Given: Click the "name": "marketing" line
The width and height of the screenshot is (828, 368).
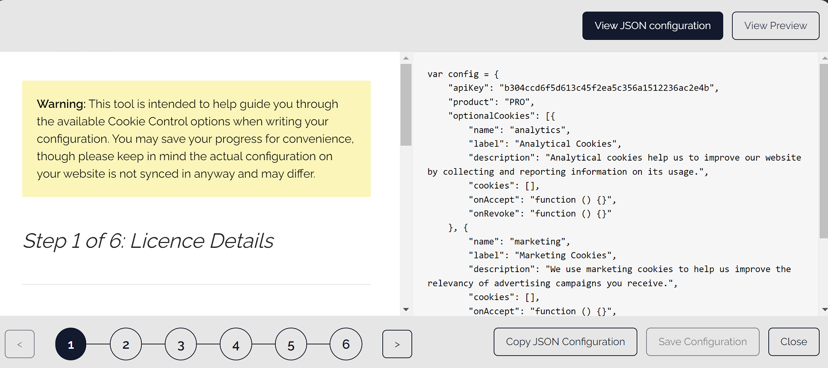Looking at the screenshot, I should pos(519,242).
